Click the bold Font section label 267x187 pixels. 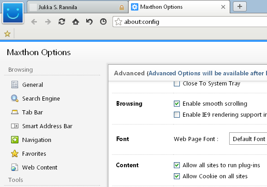point(122,139)
